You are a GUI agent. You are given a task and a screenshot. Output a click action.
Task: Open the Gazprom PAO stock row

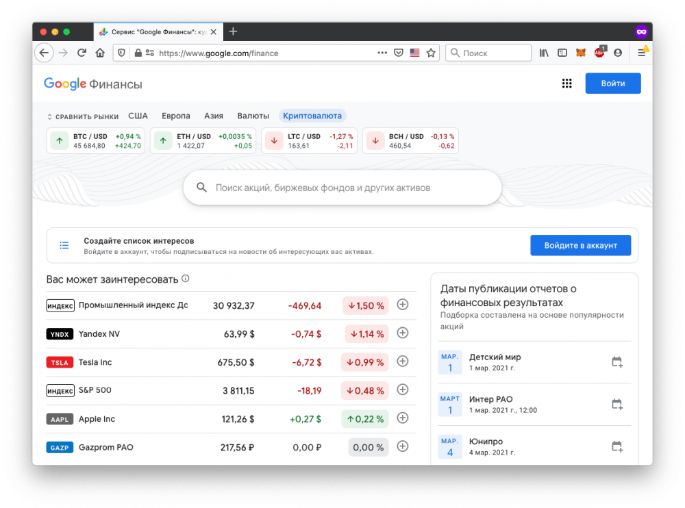(x=231, y=447)
